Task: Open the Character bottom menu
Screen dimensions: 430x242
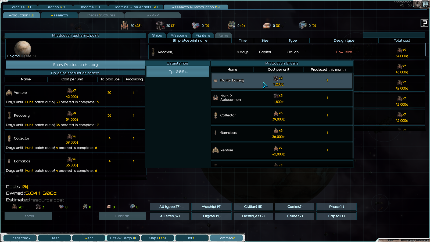Action: (20, 238)
